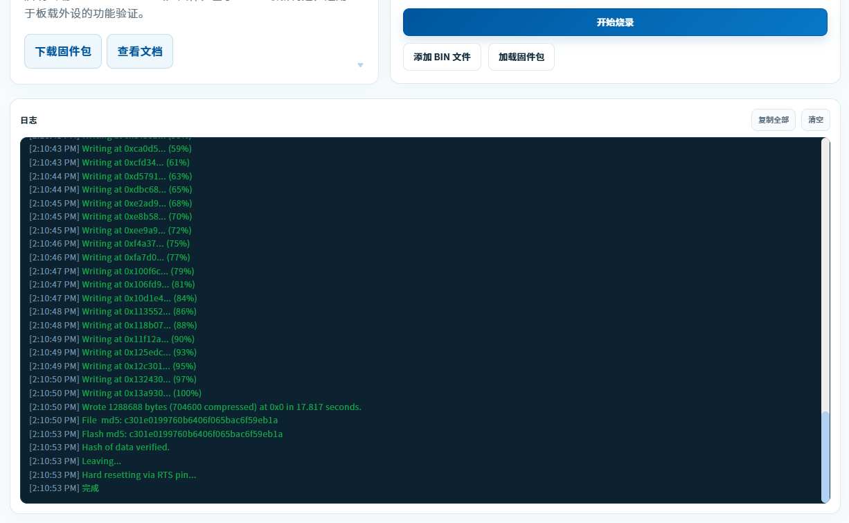Click log line 'Writing at 0x100f6c... (79%)'

111,272
